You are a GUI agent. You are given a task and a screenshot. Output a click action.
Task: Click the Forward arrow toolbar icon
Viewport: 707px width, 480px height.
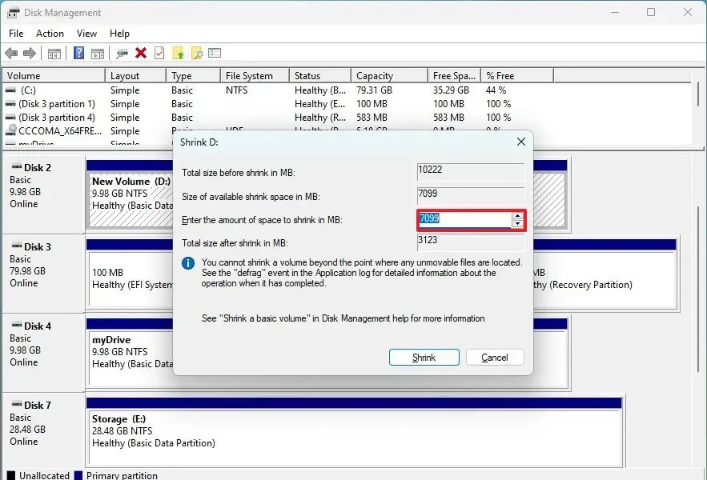(30, 53)
